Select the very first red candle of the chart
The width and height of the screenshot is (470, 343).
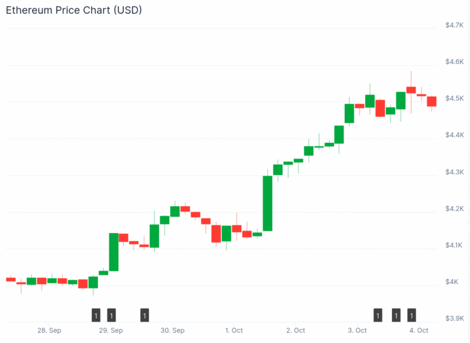tap(11, 279)
